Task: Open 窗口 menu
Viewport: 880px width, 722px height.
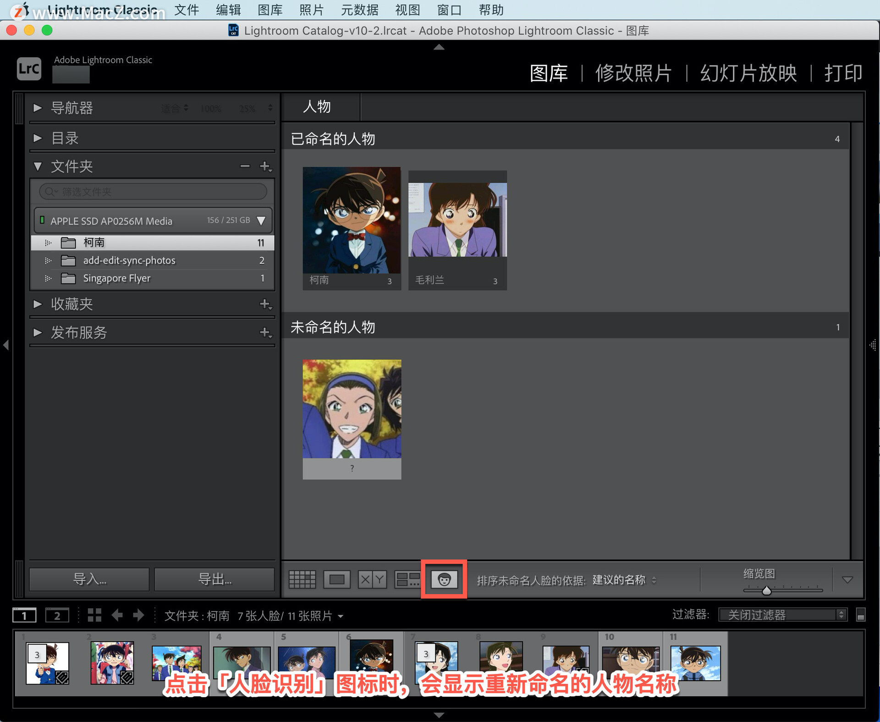Action: pyautogui.click(x=449, y=10)
